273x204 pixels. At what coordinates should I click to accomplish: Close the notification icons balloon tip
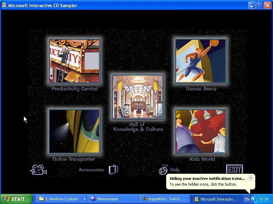coord(251,178)
